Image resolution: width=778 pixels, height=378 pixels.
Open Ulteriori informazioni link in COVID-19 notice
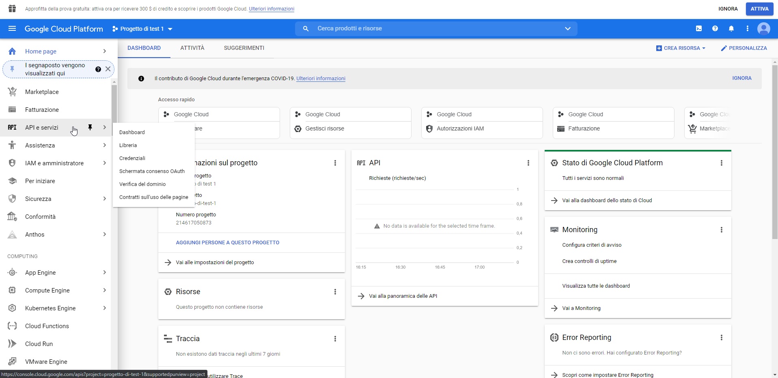click(321, 79)
